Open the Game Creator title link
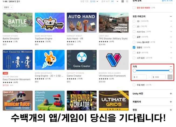The width and height of the screenshot is (176, 127). 74,76
